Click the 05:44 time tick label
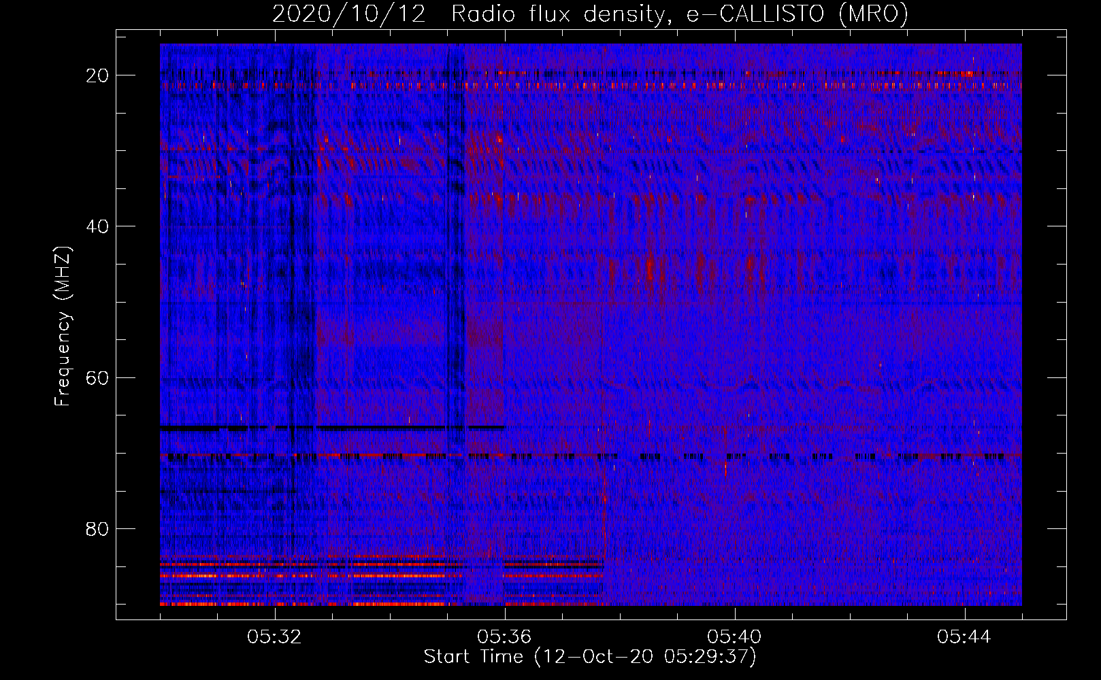This screenshot has width=1101, height=680. [964, 637]
